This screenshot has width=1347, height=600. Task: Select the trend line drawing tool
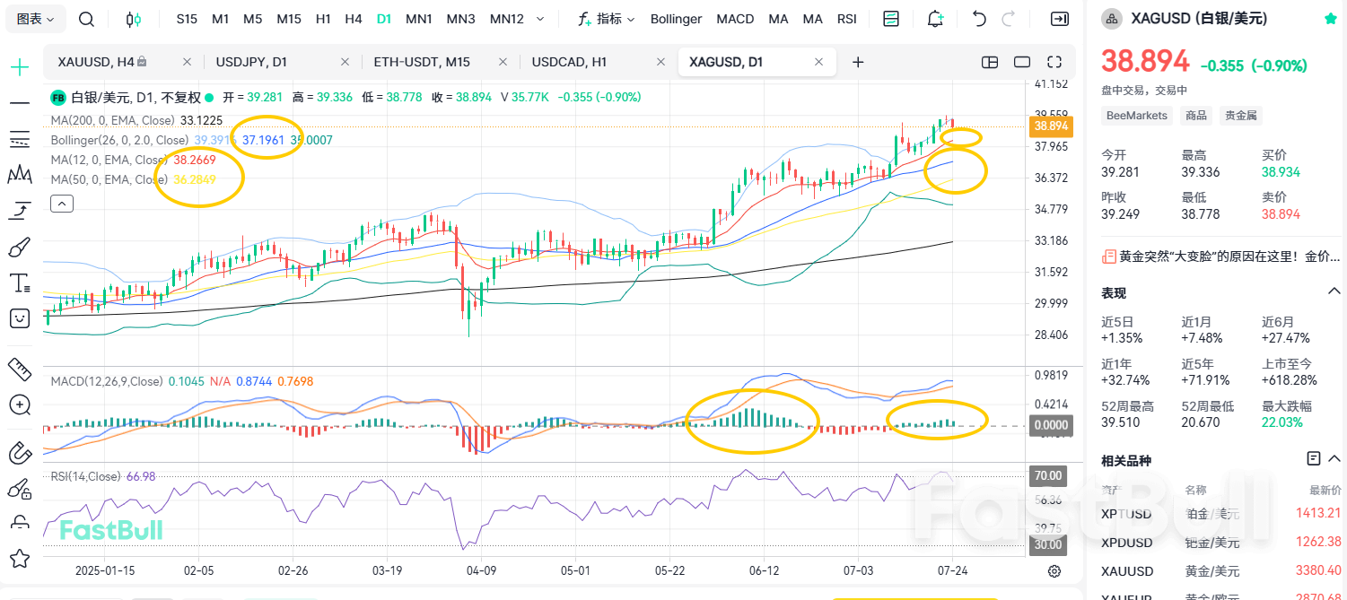(x=19, y=103)
